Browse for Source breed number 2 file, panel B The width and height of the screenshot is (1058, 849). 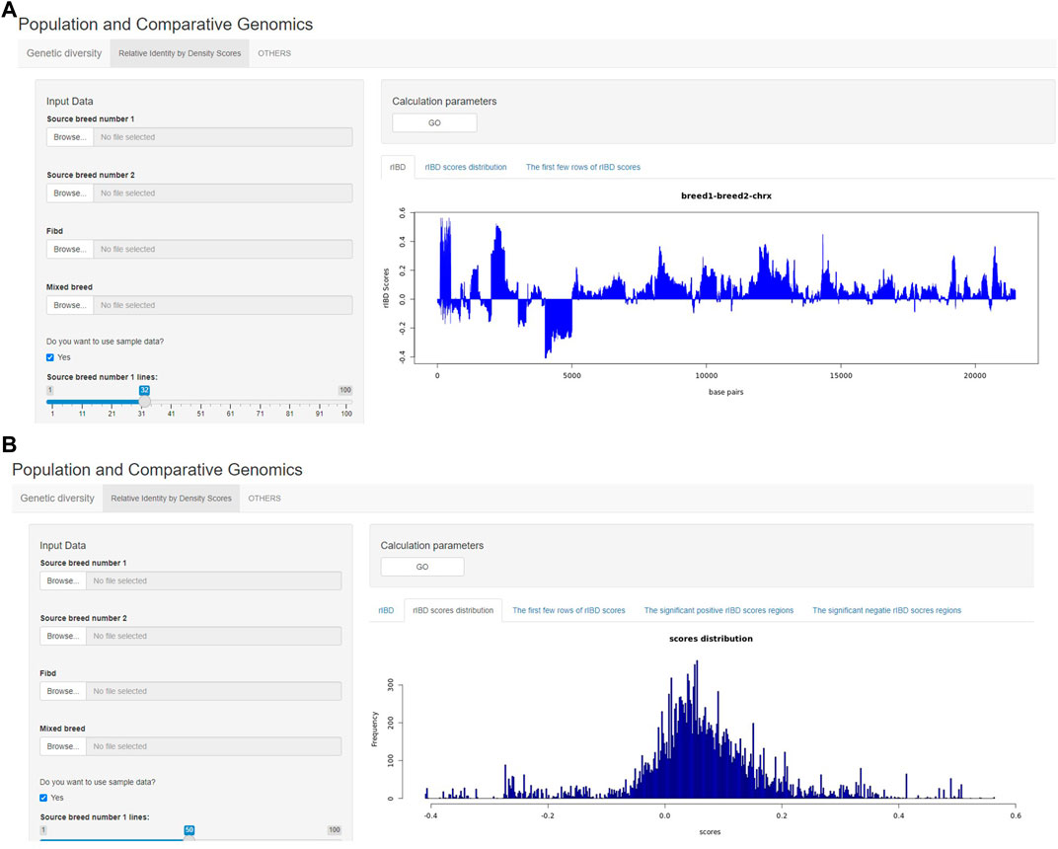coord(63,636)
